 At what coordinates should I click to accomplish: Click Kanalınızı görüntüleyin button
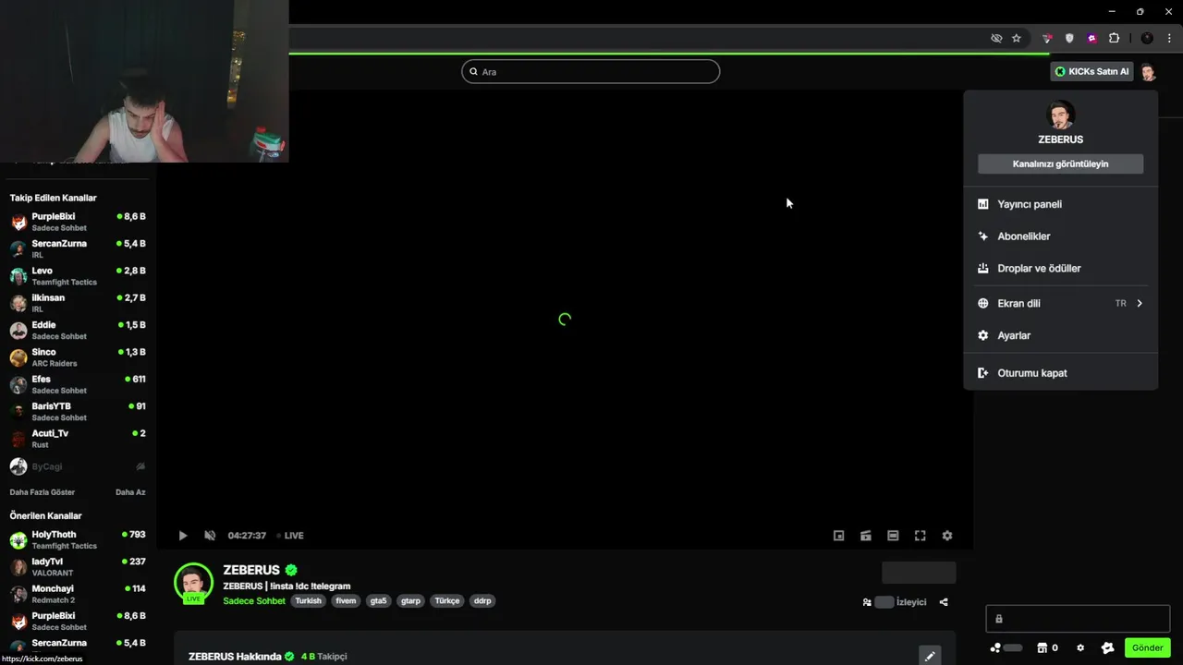[1060, 163]
